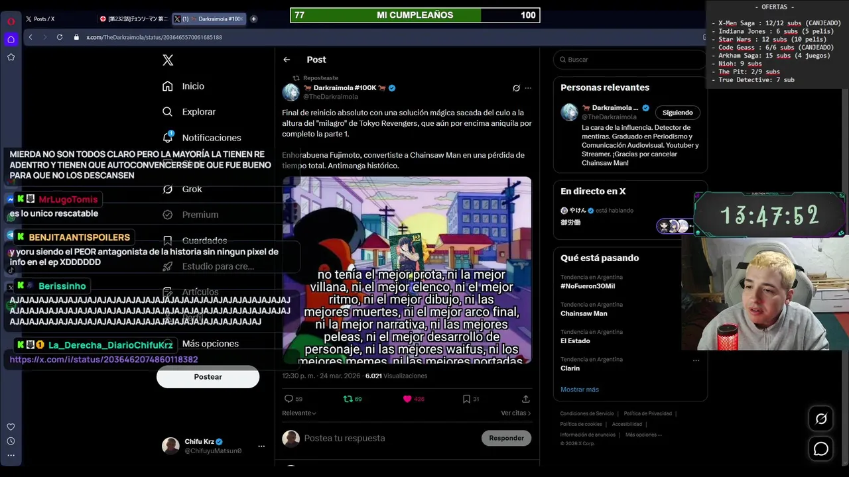This screenshot has height=477, width=849.
Task: Click the browser forward button
Action: pyautogui.click(x=44, y=37)
